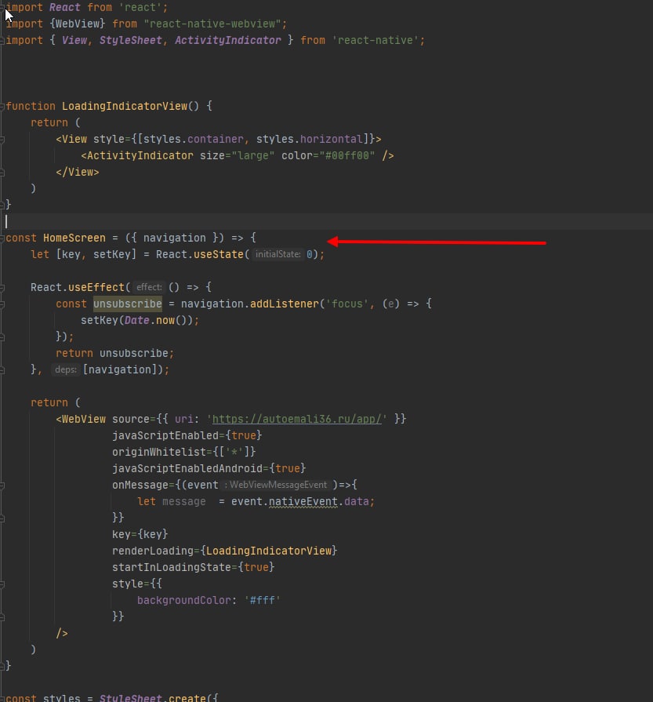
Task: Click the backgroundColor property
Action: point(184,600)
